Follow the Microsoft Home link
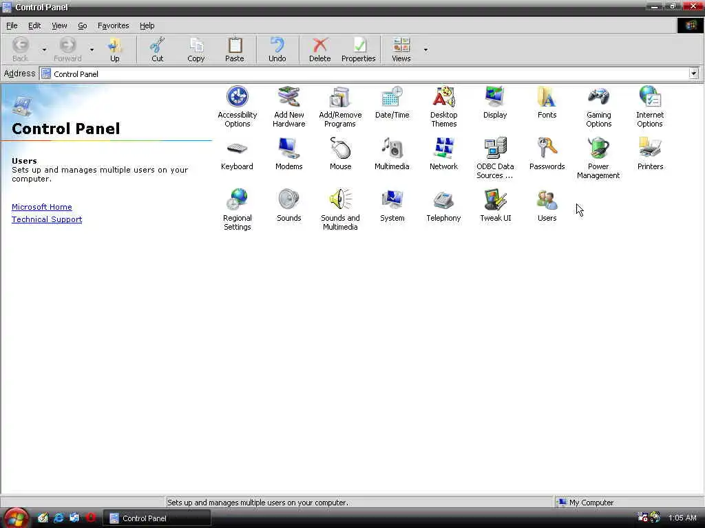Viewport: 705px width, 528px height. (x=42, y=207)
